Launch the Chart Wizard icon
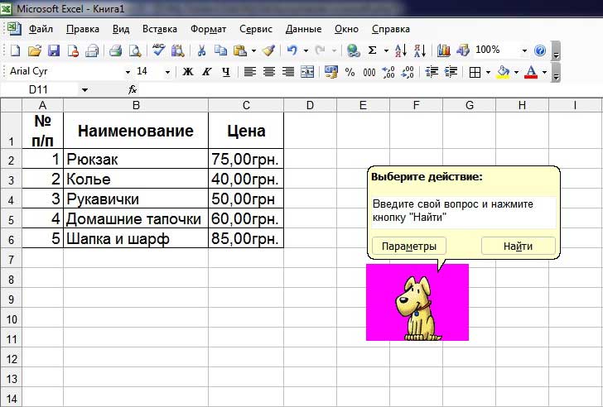This screenshot has height=407, width=603. [x=443, y=50]
